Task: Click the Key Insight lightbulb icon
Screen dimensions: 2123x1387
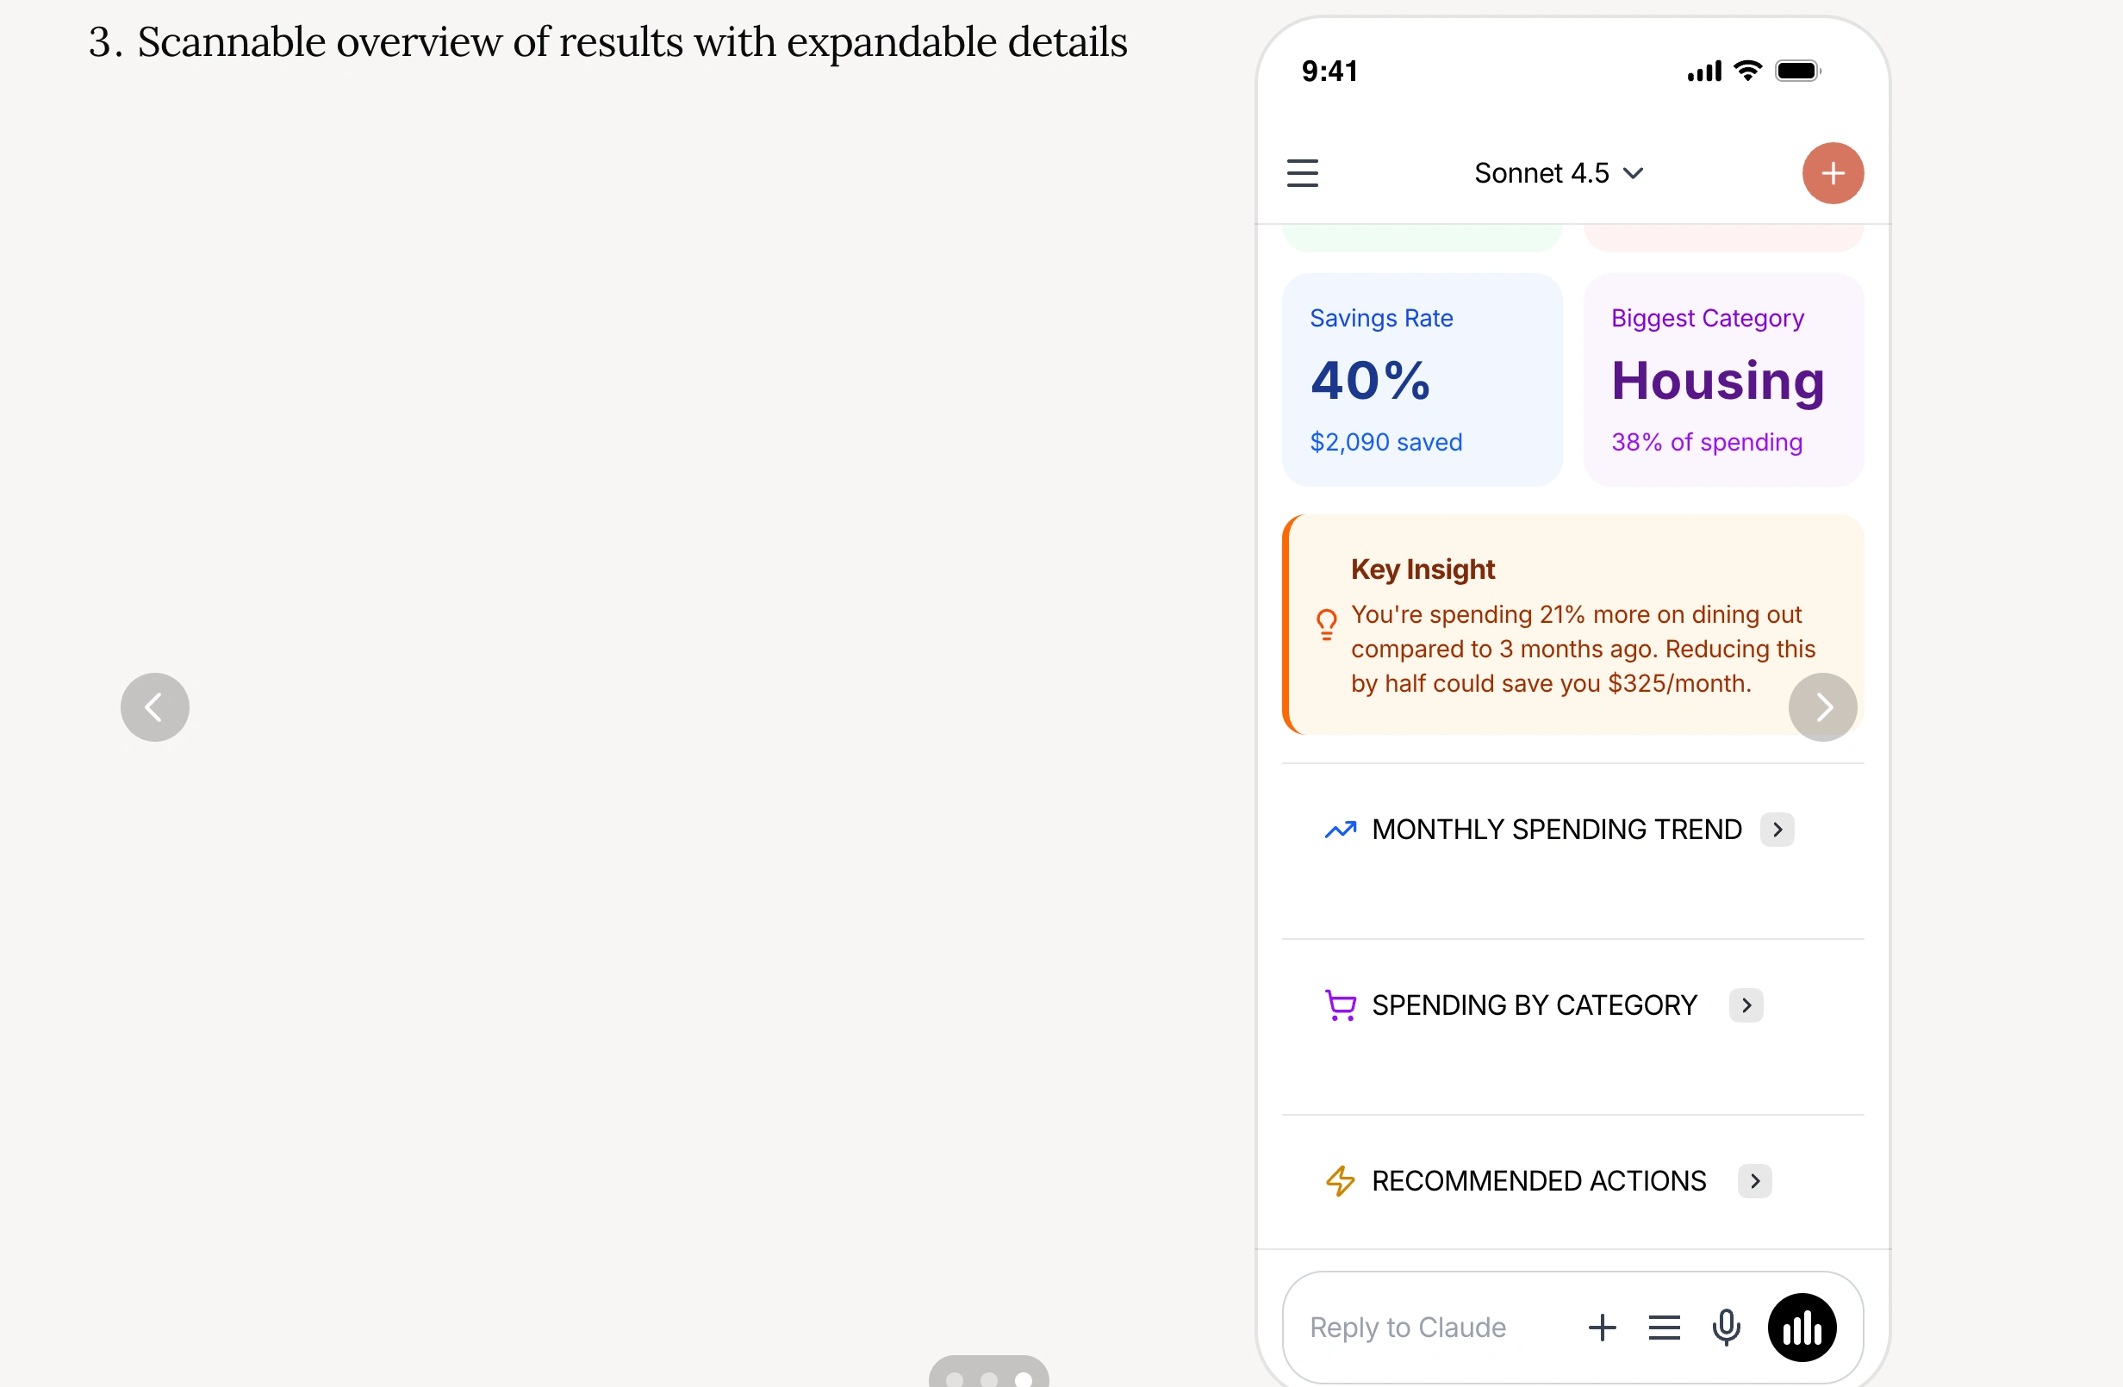Action: pyautogui.click(x=1326, y=625)
